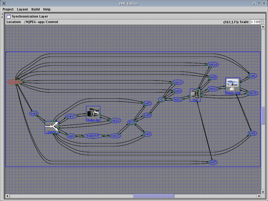The image size is (268, 201).
Task: Select the red Control node
Action: coord(15,82)
